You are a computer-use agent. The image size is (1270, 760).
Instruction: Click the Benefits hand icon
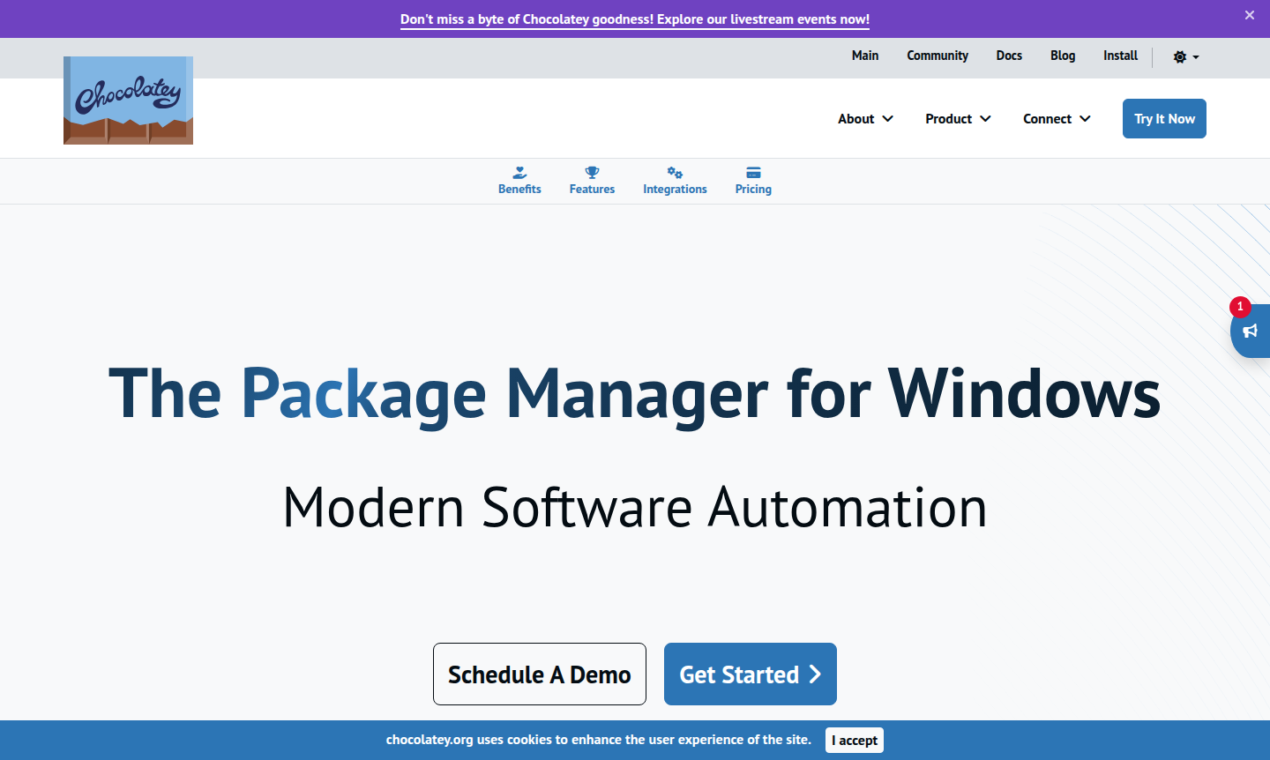click(519, 173)
